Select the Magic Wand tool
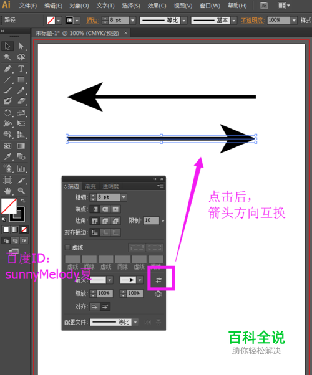Screen dimensions: 312x375 pos(7,57)
